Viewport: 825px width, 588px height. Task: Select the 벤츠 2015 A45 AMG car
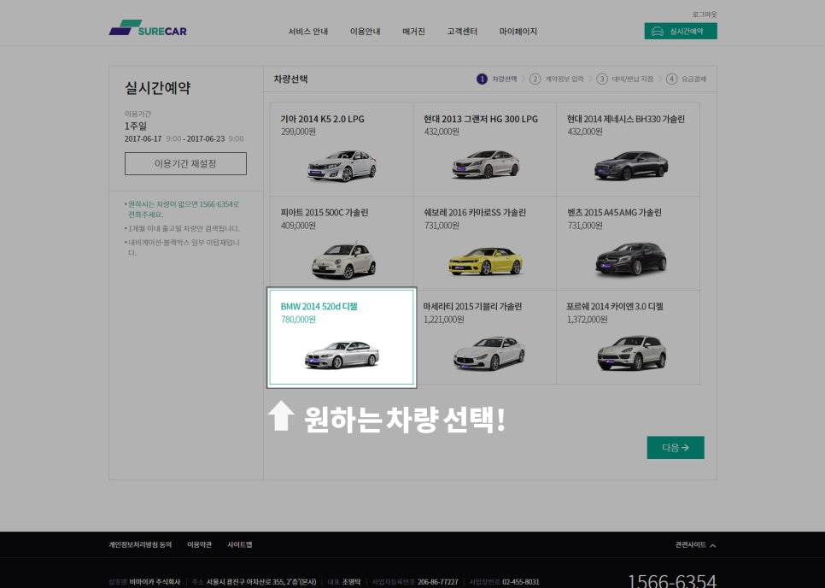(x=629, y=244)
